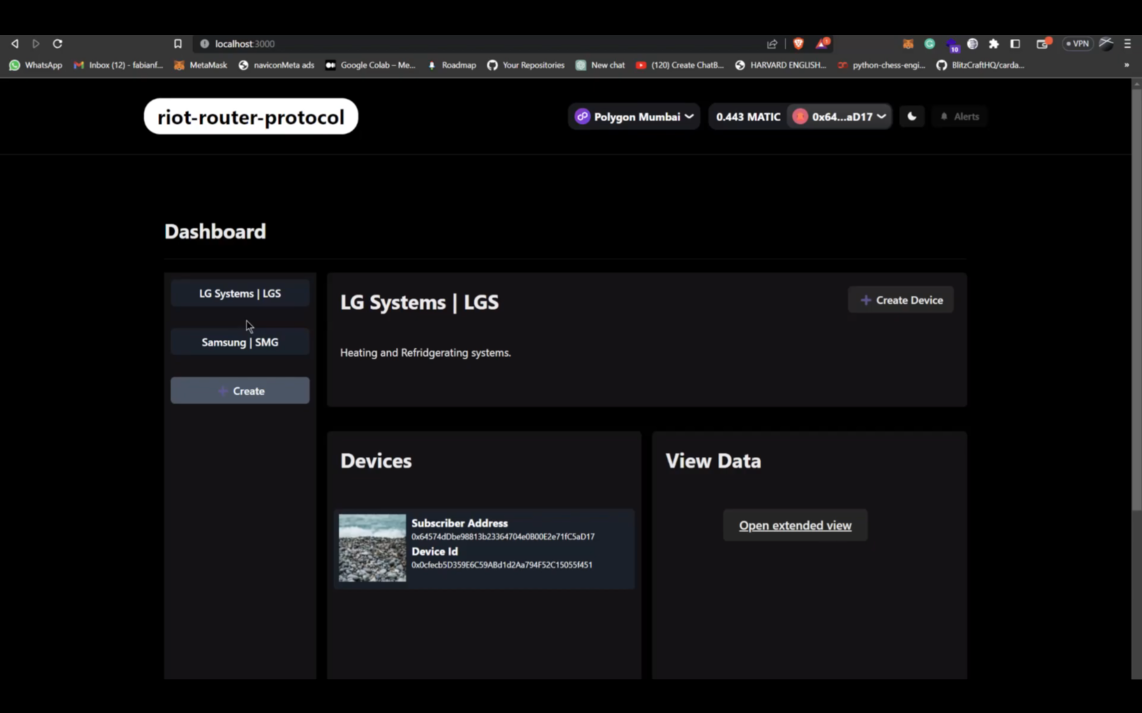
Task: Open the Grammarly extension
Action: click(929, 43)
